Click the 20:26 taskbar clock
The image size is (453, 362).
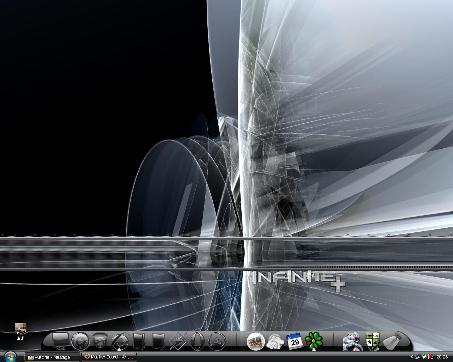(x=442, y=357)
